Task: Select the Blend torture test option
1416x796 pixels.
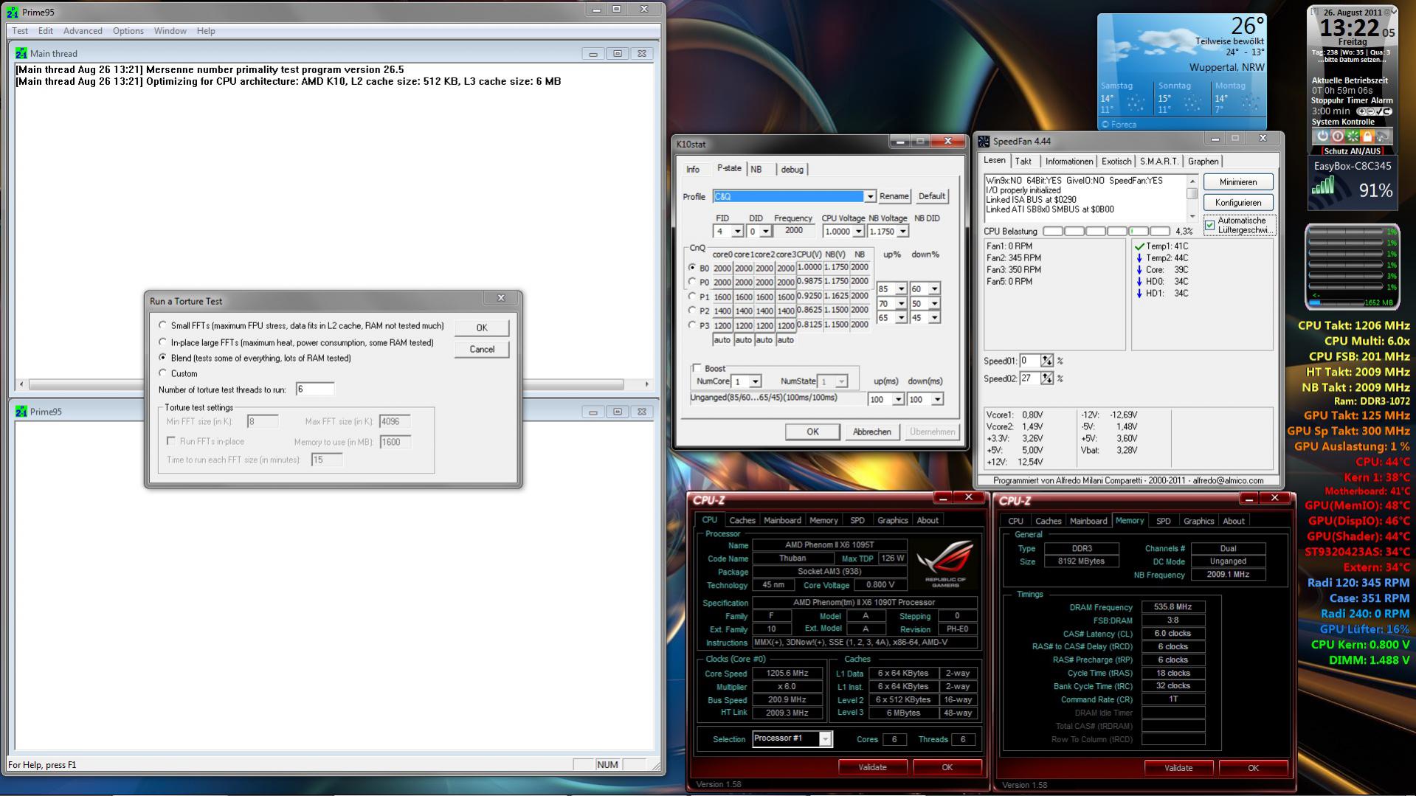Action: (163, 358)
